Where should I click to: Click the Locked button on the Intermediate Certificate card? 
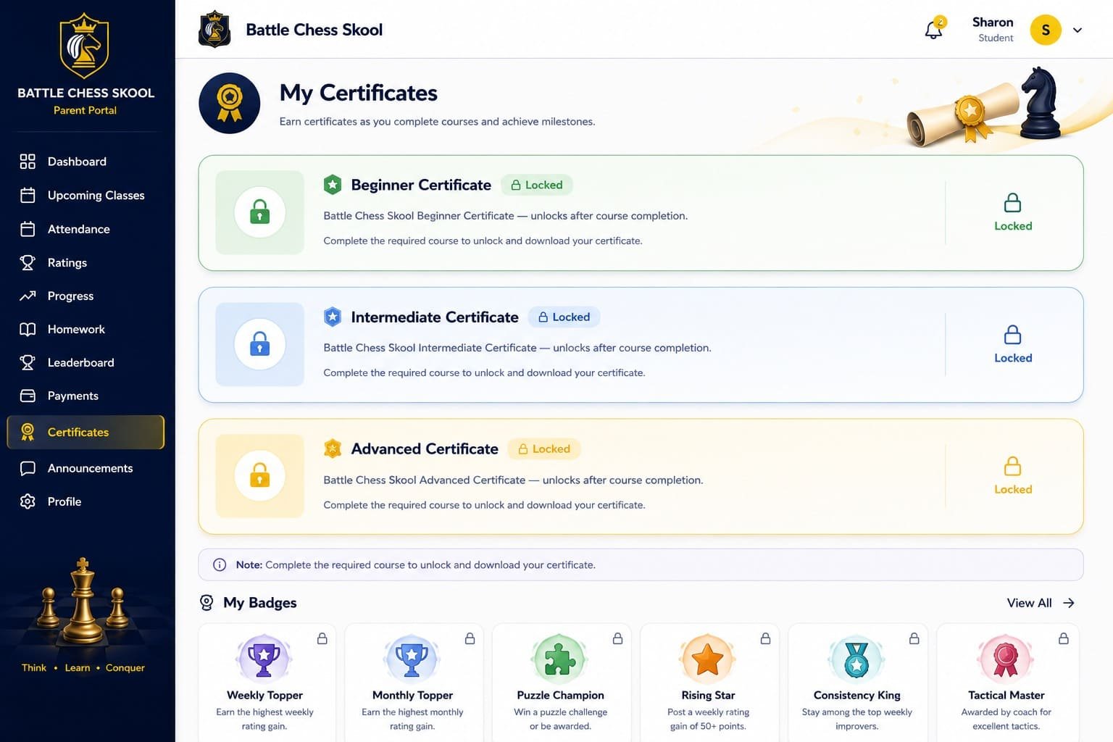(x=1013, y=344)
